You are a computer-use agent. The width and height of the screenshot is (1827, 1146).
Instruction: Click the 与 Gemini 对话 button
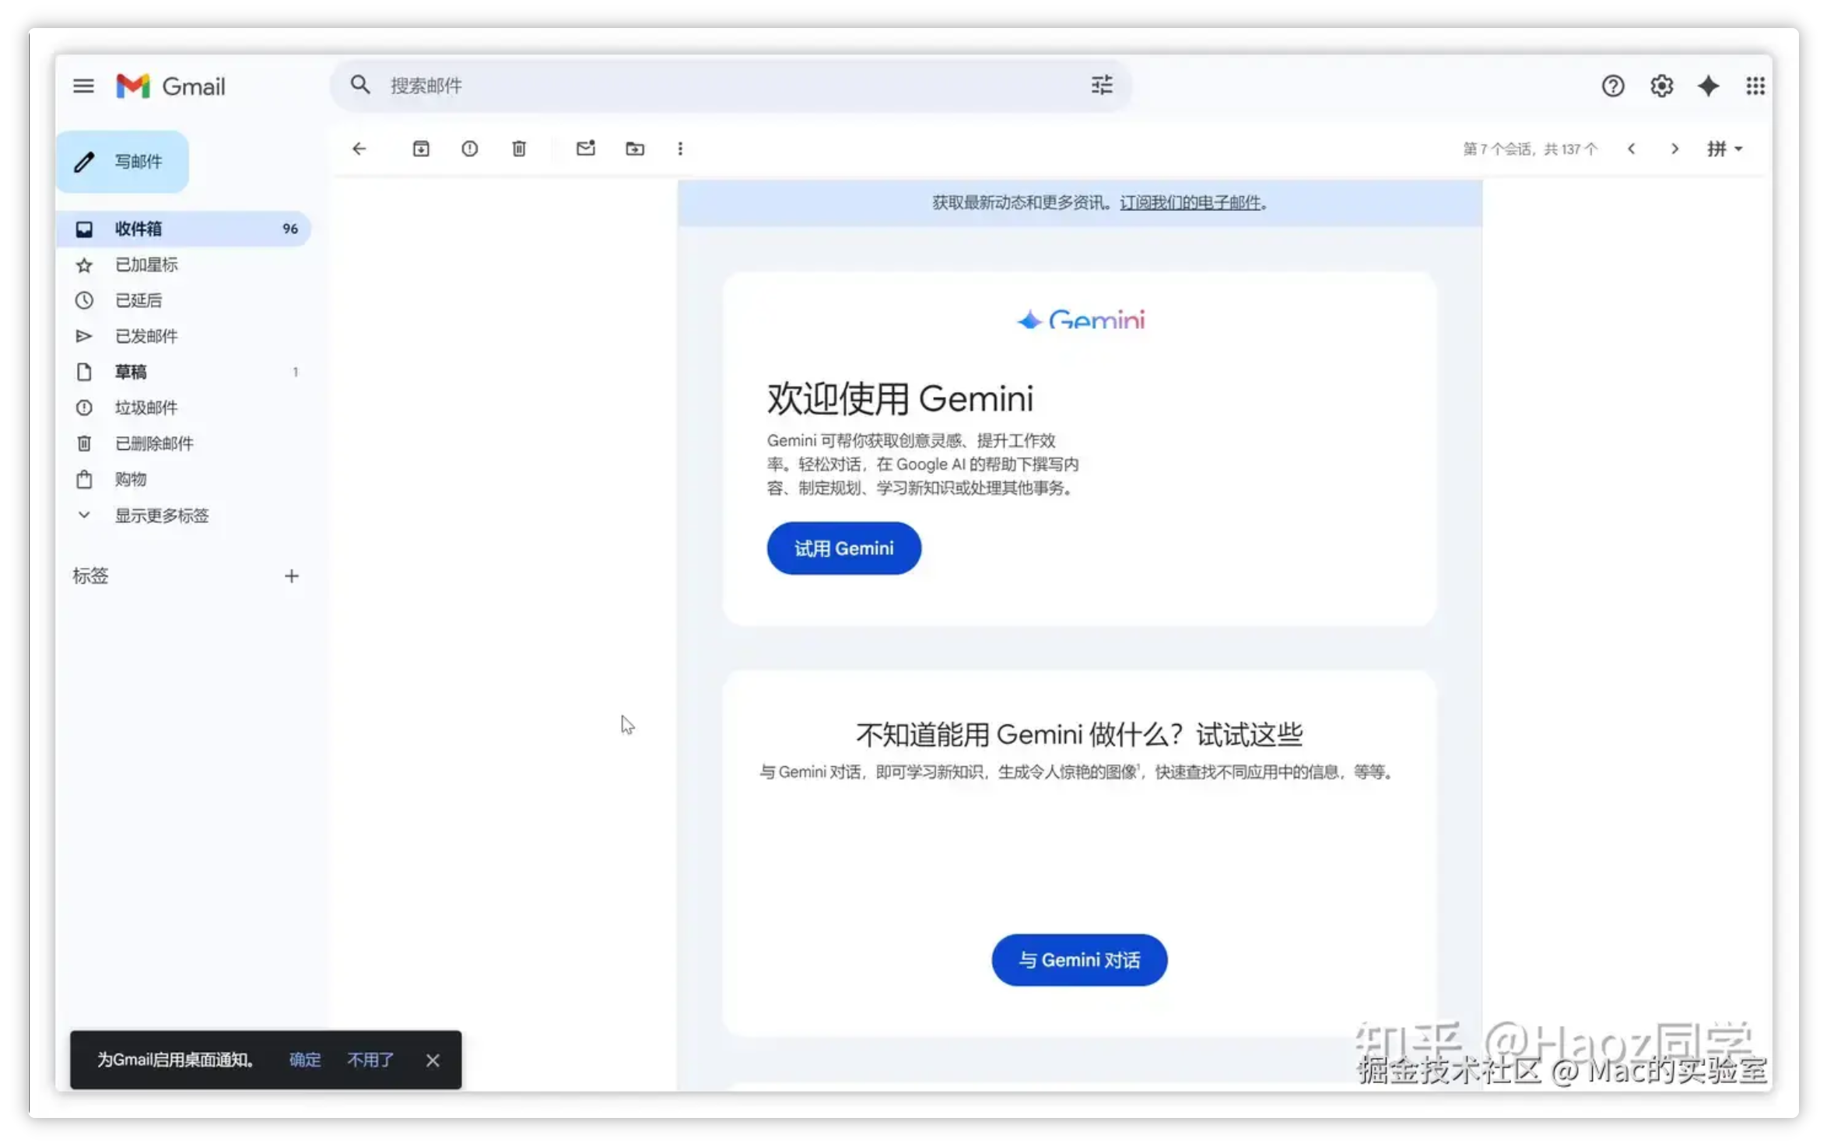[1079, 961]
